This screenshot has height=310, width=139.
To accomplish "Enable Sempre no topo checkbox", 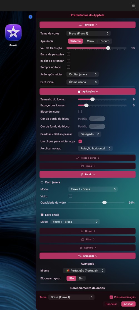I will 68,67.
